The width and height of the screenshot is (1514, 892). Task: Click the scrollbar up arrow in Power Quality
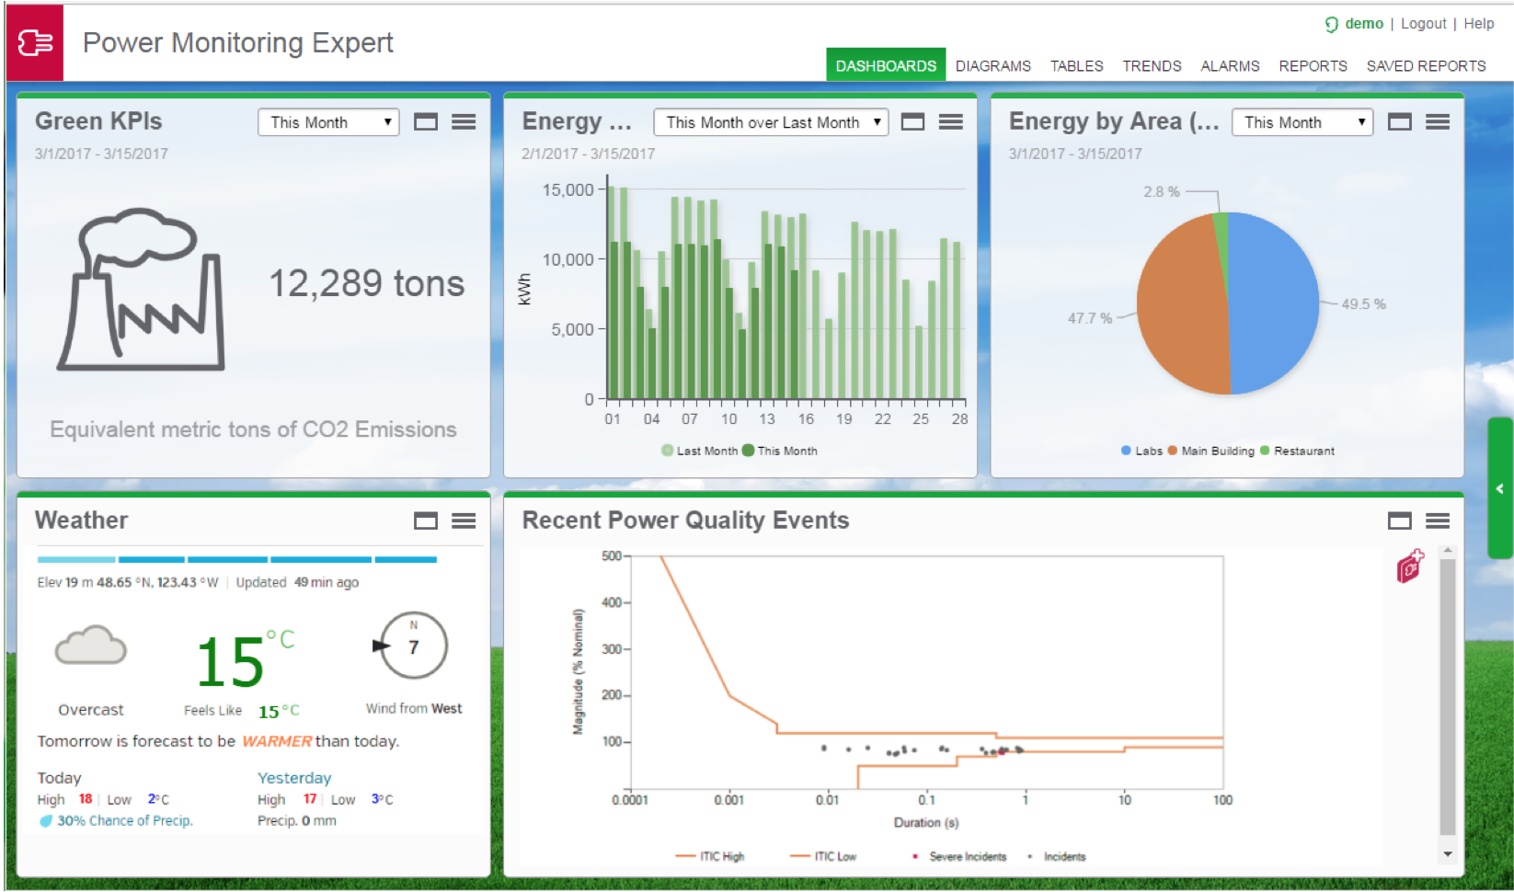coord(1448,551)
